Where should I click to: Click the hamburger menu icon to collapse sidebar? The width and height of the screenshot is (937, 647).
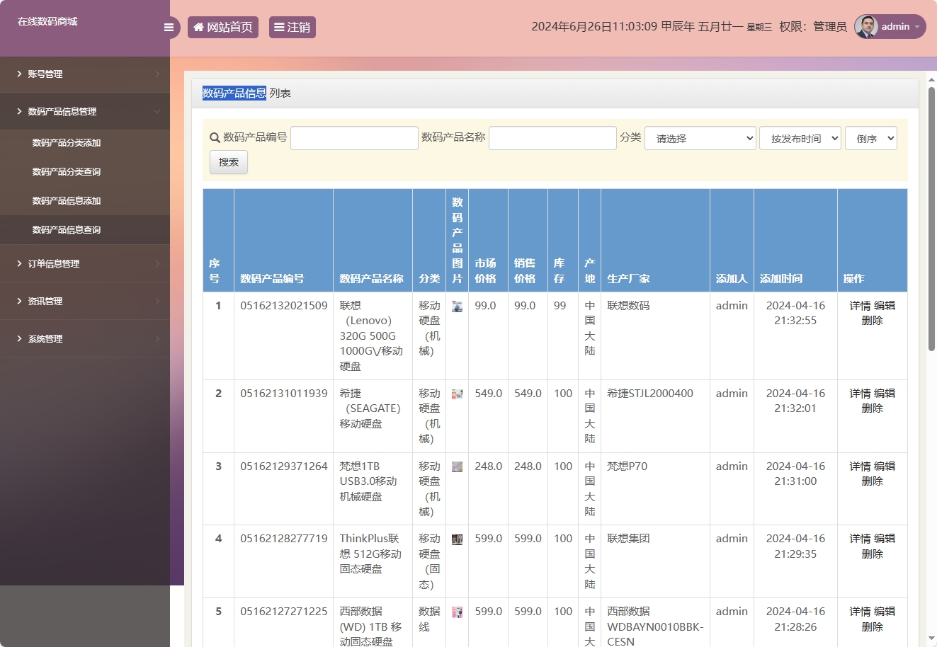point(169,27)
